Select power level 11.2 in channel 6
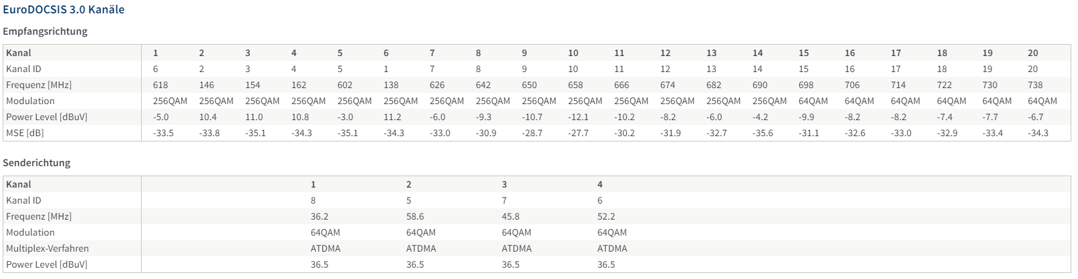The width and height of the screenshot is (1078, 279). tap(392, 117)
